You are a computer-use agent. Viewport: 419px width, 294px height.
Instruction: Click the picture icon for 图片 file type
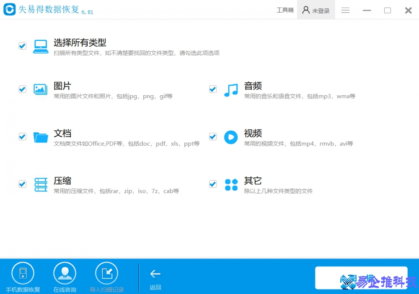pos(40,89)
